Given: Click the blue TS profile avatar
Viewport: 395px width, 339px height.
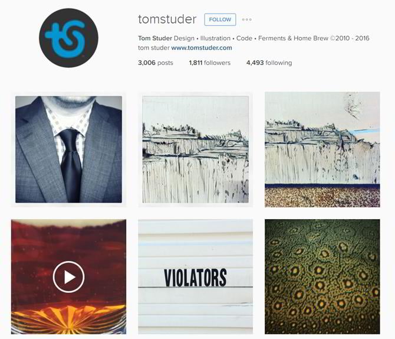Looking at the screenshot, I should 68,38.
